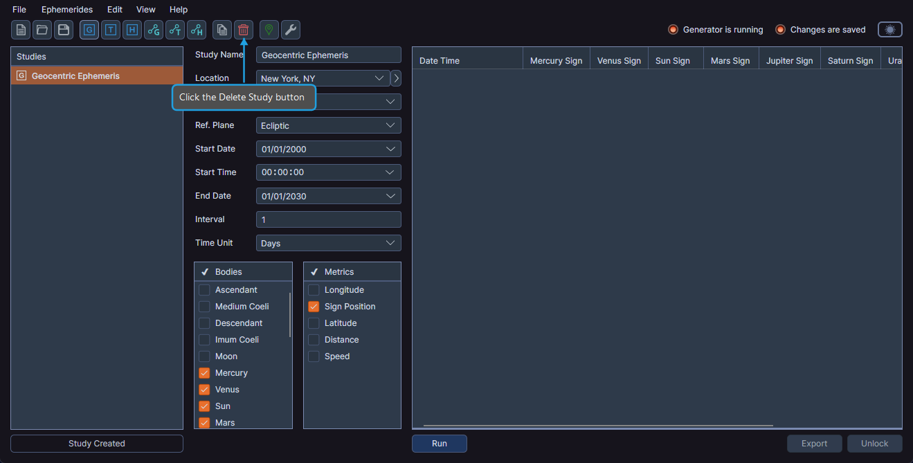The height and width of the screenshot is (463, 913).
Task: Save the study with the disk icon
Action: 63,30
